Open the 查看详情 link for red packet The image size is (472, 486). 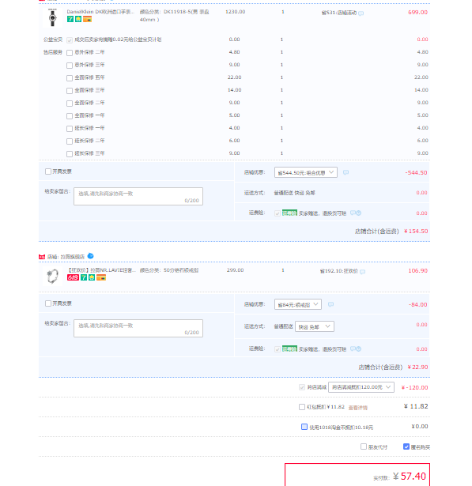(x=358, y=408)
